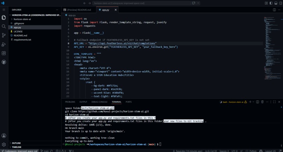The width and height of the screenshot is (283, 152).
Task: Open the Copilot chat icon in title bar
Action: click(x=194, y=3)
